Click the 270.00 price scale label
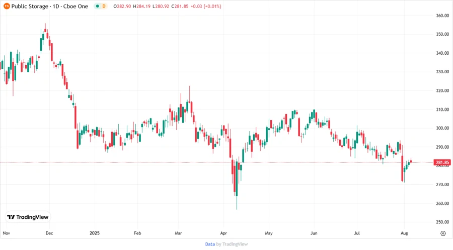453x250 pixels. pyautogui.click(x=442, y=184)
